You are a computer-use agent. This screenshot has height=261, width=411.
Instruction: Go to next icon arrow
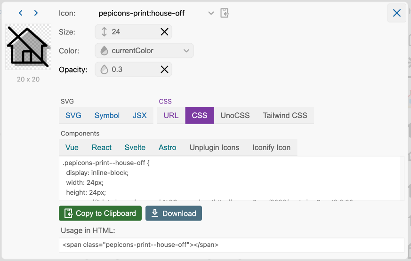pos(36,13)
